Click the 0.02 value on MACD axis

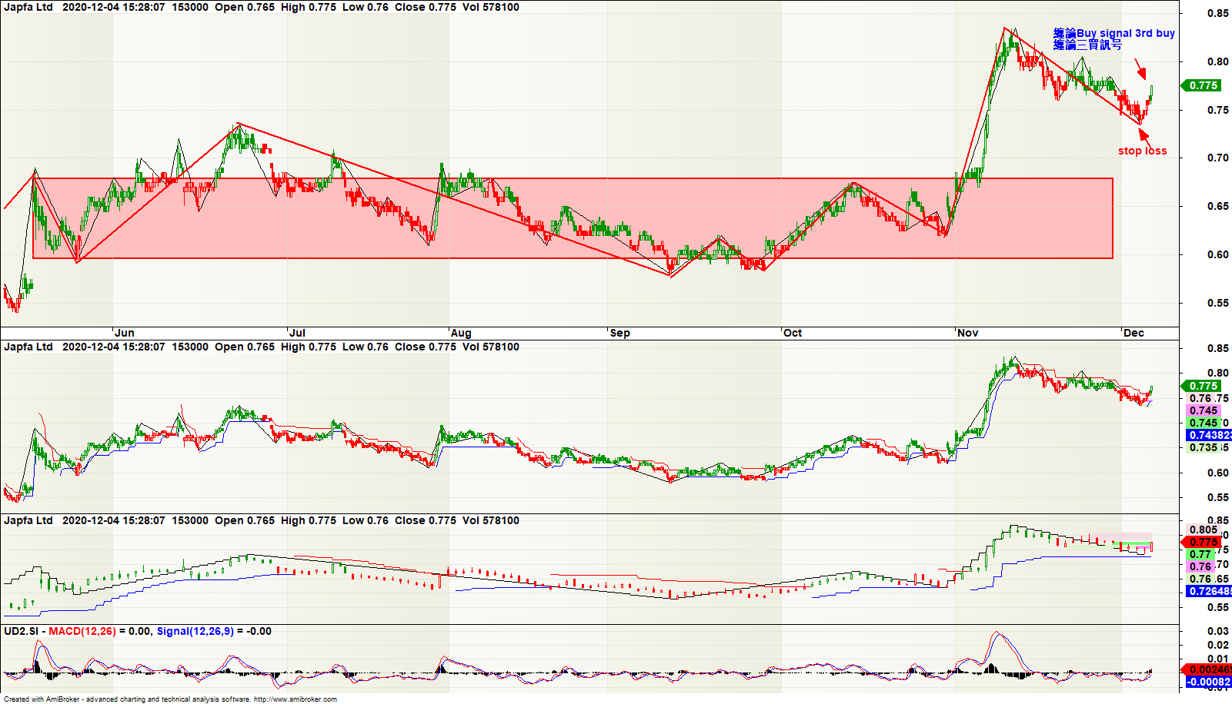coord(1218,645)
